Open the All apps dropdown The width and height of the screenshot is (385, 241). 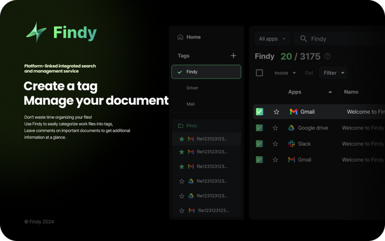(x=272, y=39)
